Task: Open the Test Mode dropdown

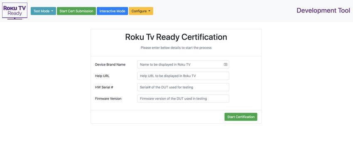Action: 43,11
